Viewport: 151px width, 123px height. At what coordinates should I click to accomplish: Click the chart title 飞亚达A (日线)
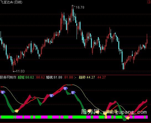coord(11,2)
